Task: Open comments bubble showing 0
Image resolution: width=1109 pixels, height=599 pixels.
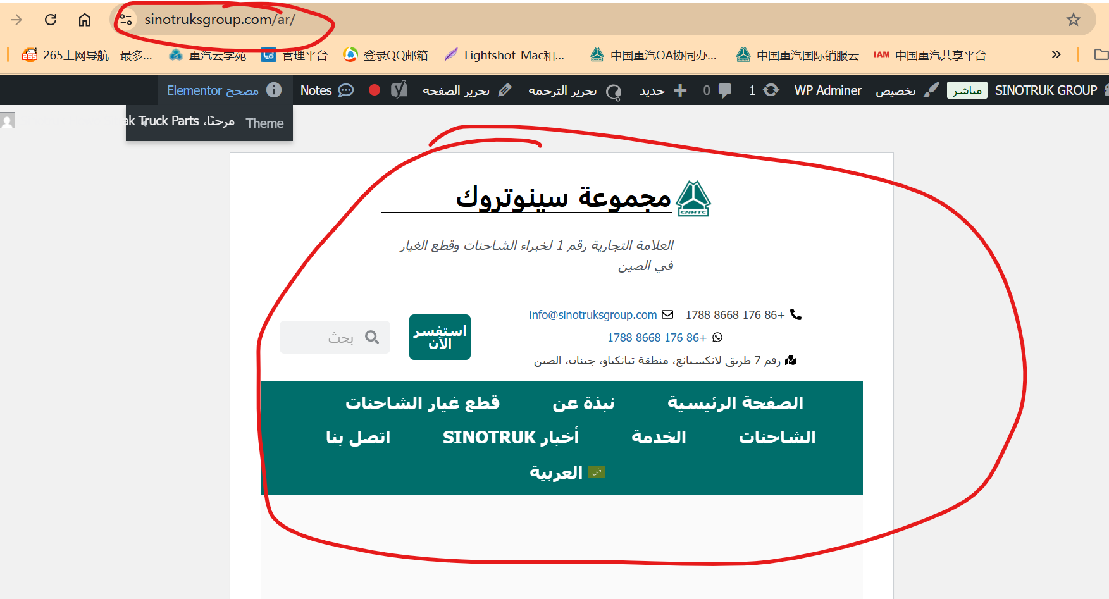Action: click(717, 90)
